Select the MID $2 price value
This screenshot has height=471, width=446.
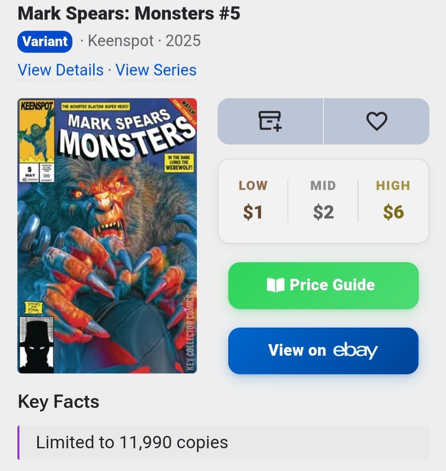(323, 212)
